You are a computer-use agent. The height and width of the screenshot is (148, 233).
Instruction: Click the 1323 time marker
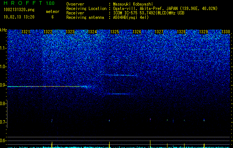[70, 32]
